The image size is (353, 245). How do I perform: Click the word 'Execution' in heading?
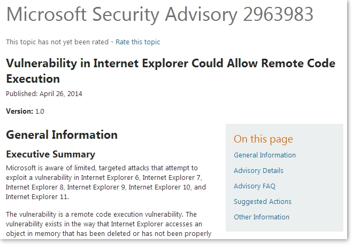(33, 79)
